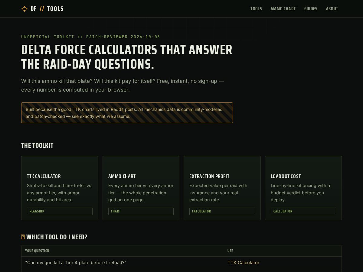Click the 'Every ammo tier vs every armor' description
This screenshot has height=272, width=363.
point(141,193)
